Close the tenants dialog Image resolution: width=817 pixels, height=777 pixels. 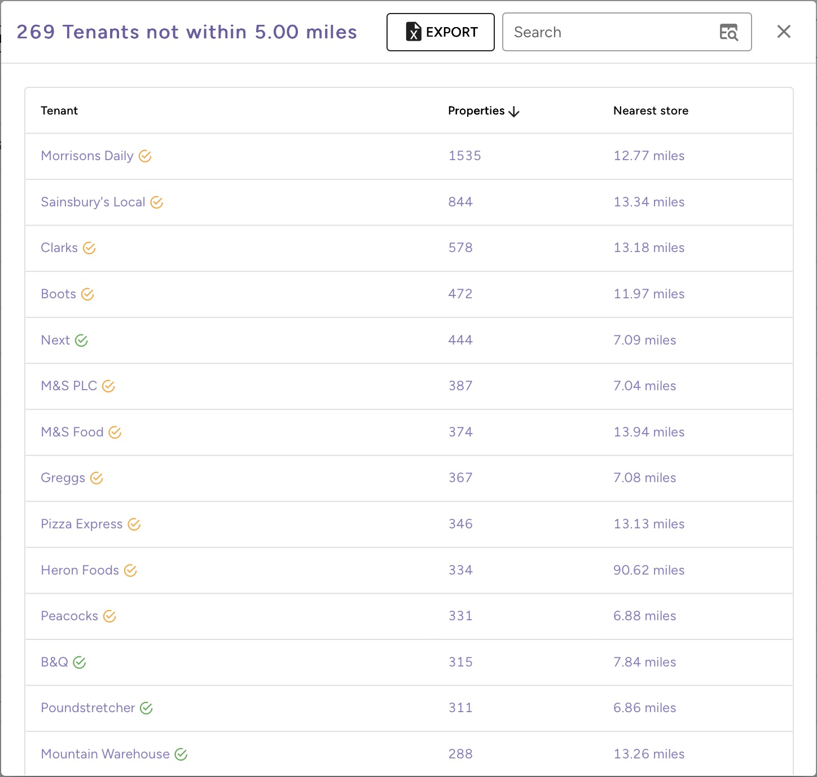click(x=784, y=32)
